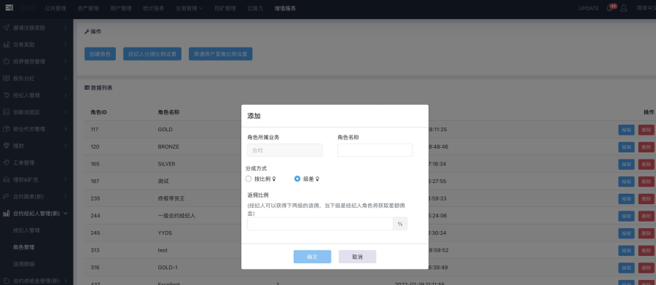Screen dimensions: 656x285
Task: Click the lightbulb hint beside 级差
Action: 318,179
